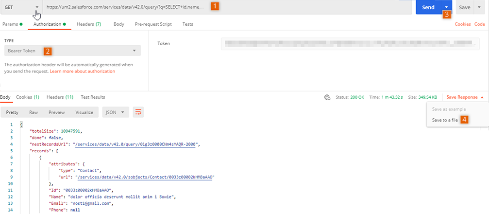This screenshot has width=489, height=214.
Task: Click the Save button
Action: click(x=465, y=7)
